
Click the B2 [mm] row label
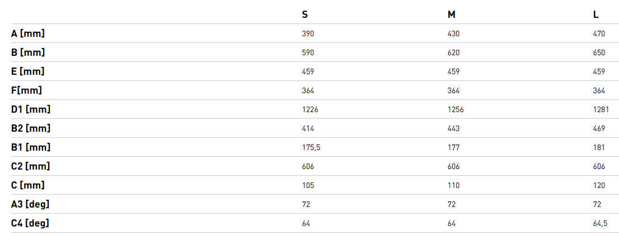[x=30, y=128]
